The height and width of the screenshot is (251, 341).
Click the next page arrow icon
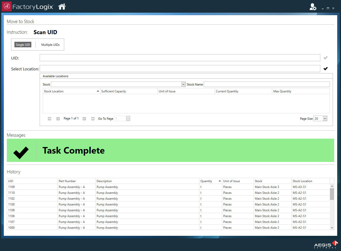84,118
